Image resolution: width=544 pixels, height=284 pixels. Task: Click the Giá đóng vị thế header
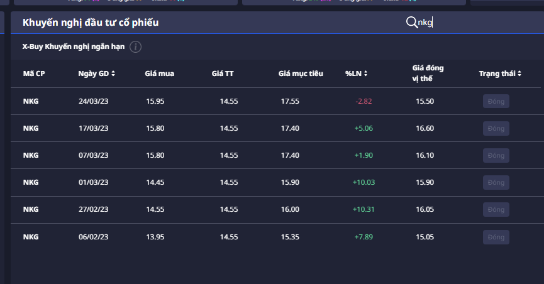pyautogui.click(x=428, y=73)
